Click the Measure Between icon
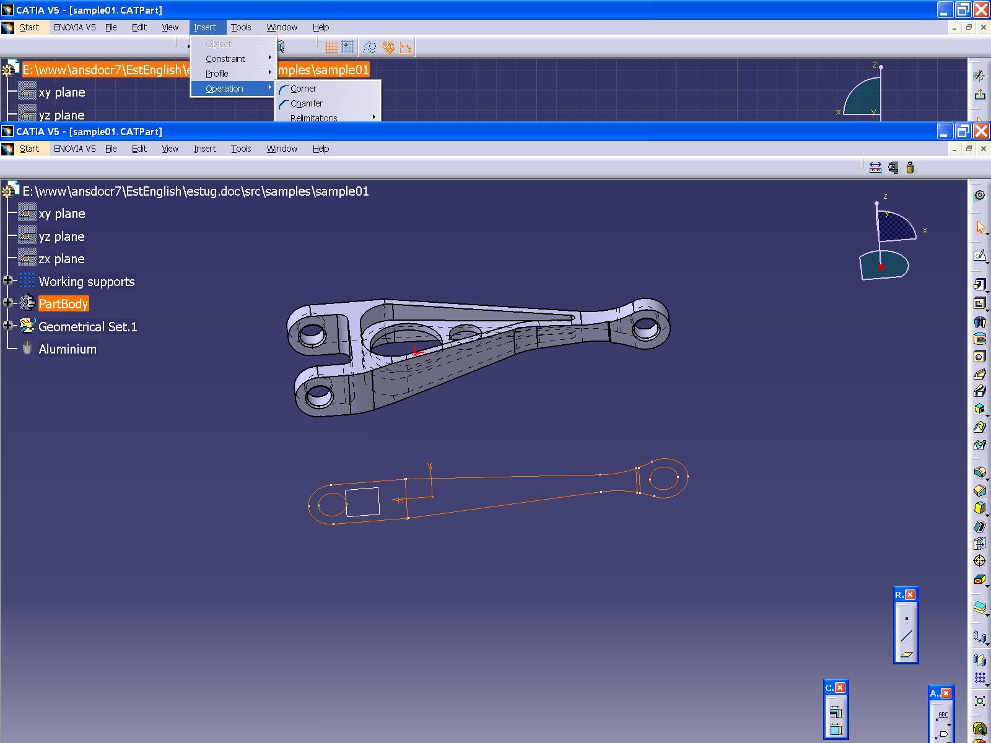The width and height of the screenshot is (991, 743). (x=875, y=168)
